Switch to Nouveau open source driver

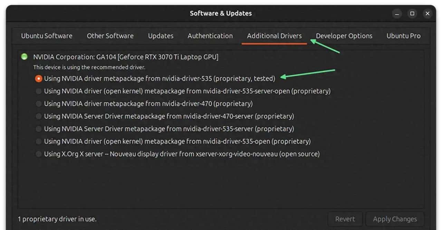click(x=39, y=154)
